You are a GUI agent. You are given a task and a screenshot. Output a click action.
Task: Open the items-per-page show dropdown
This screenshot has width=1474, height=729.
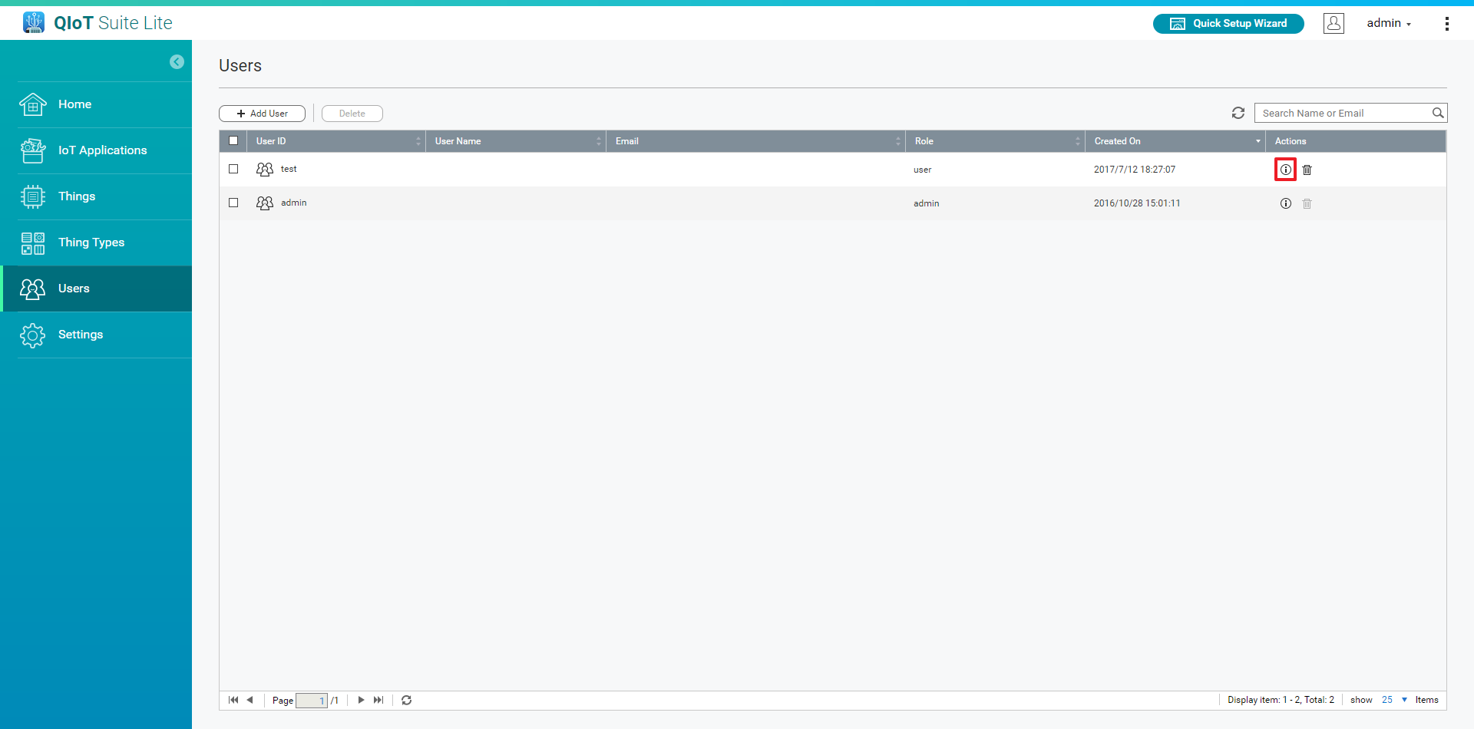[x=1394, y=700]
